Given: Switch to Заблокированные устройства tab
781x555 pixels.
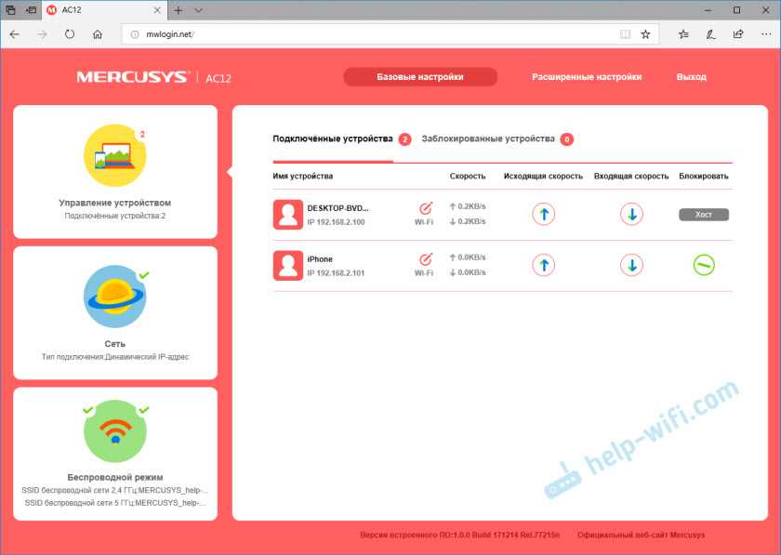Looking at the screenshot, I should [x=487, y=139].
